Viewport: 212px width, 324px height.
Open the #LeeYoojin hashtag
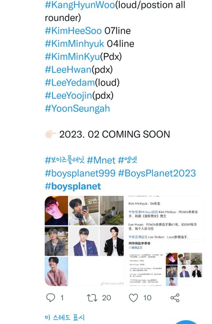[68, 95]
